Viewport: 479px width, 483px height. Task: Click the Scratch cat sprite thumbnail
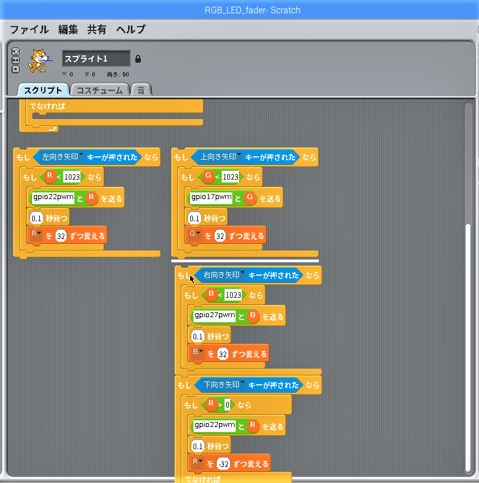39,61
